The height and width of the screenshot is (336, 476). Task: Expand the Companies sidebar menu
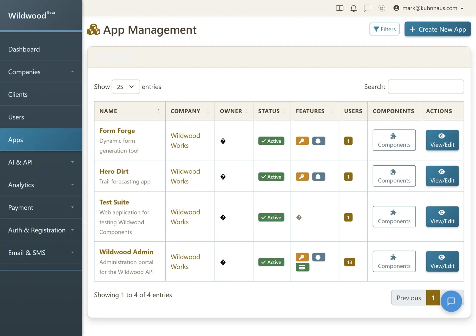[41, 72]
